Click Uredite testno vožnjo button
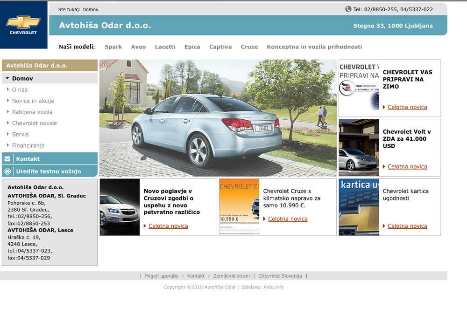 coord(49,171)
